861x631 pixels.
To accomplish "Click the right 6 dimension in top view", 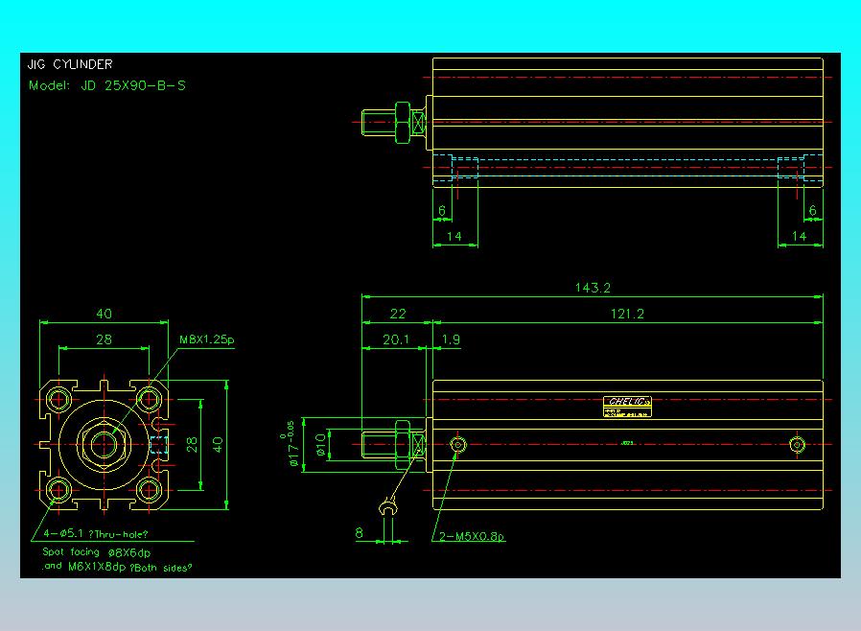I will coord(813,210).
